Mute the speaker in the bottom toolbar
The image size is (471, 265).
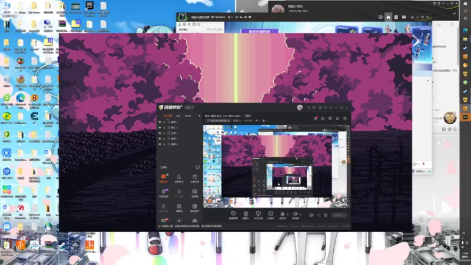click(295, 215)
